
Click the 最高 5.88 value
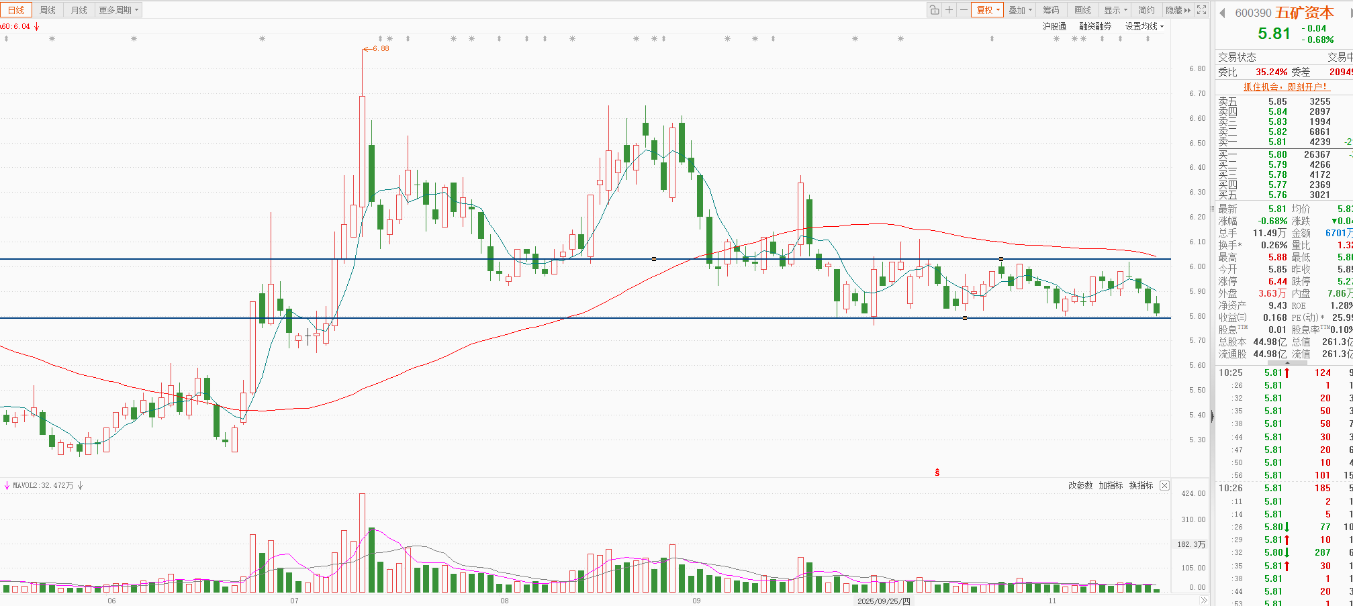(x=1278, y=257)
